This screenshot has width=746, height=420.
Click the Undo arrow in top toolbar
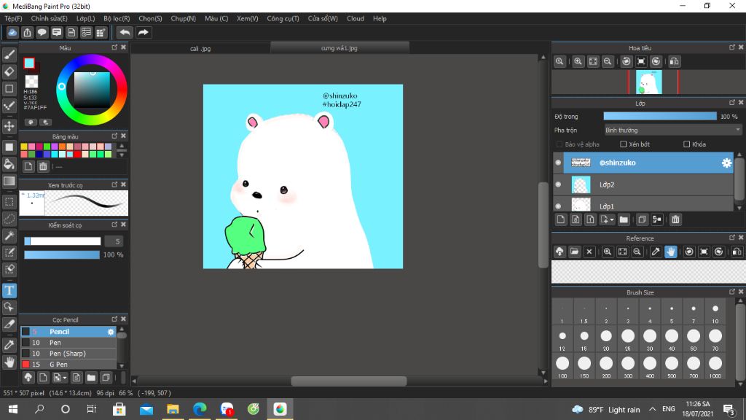coord(125,32)
